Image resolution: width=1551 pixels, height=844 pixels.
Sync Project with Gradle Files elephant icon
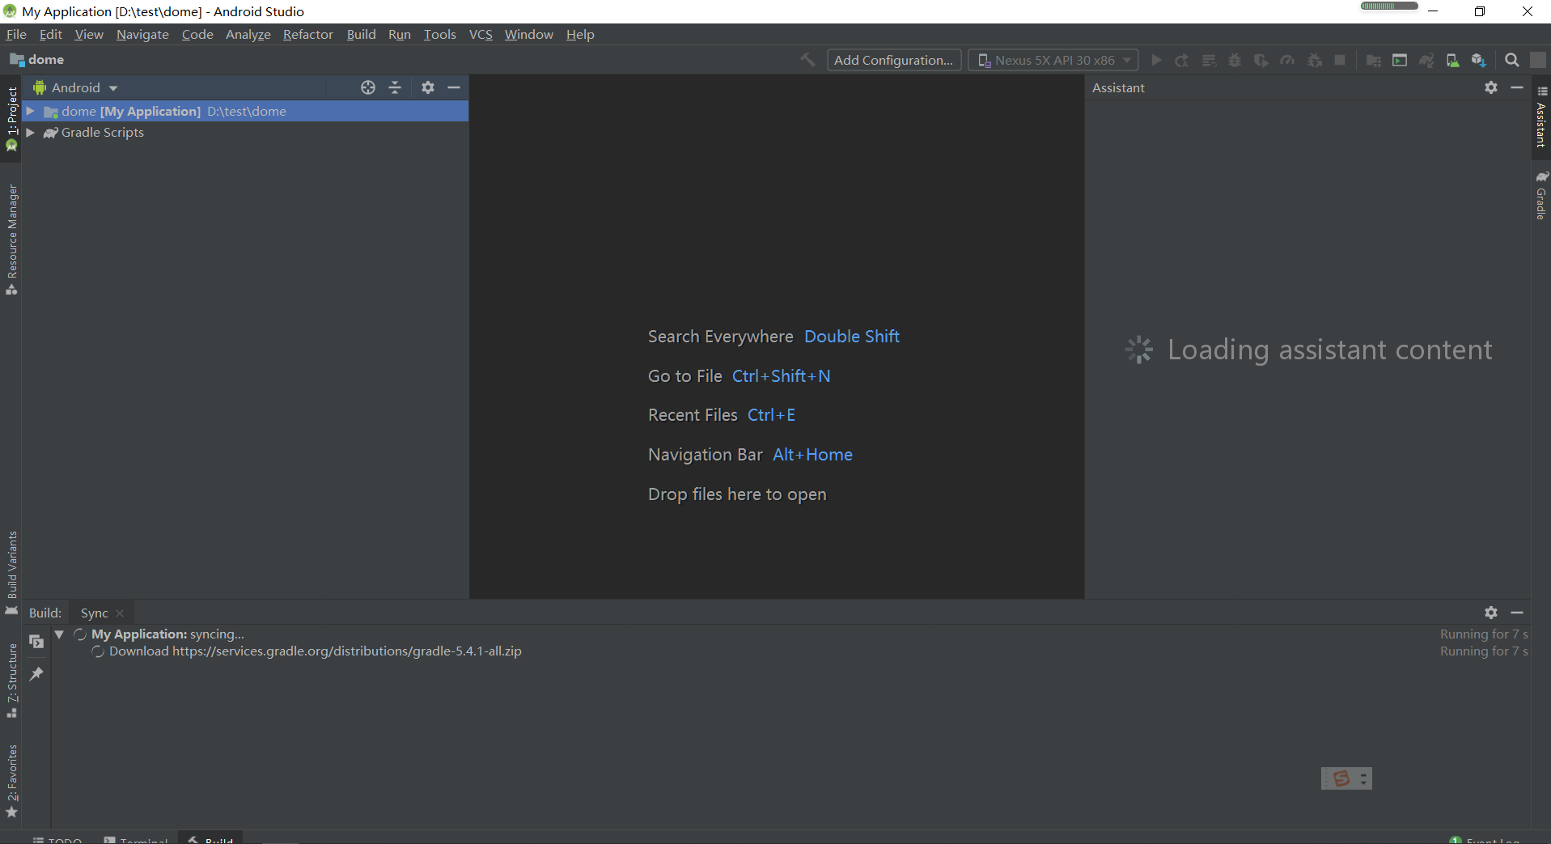(1426, 60)
